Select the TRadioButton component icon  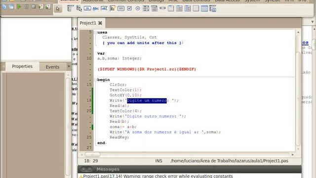[138, 8]
